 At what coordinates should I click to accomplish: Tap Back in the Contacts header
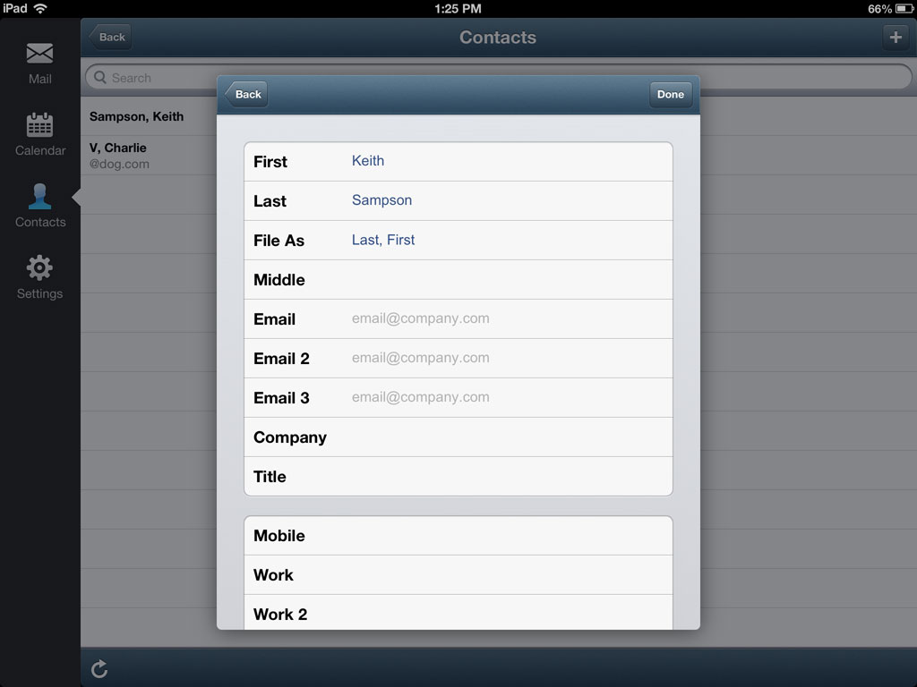click(110, 37)
